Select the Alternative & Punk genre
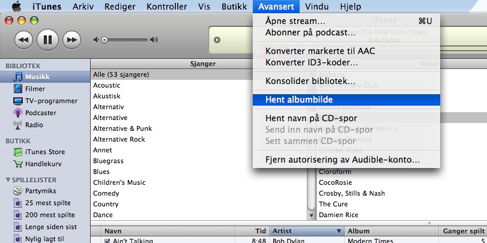 199,128
